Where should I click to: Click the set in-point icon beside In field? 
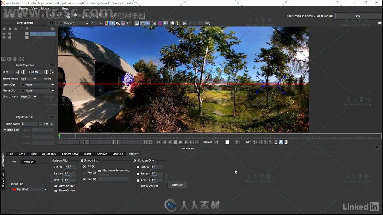click(x=17, y=72)
